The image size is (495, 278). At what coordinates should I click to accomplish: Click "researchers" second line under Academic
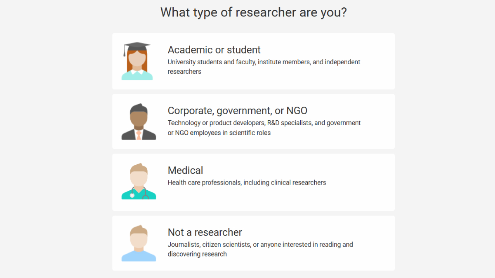(x=184, y=72)
